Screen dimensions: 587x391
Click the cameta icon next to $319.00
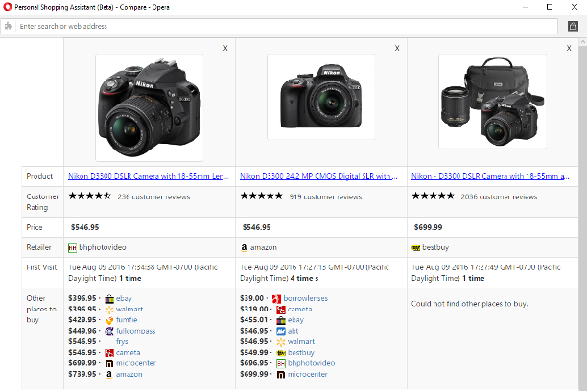(281, 310)
